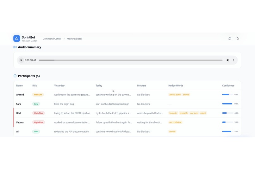The height and width of the screenshot is (170, 255).
Task: Click Ali's 'should' hedge word tag
Action: (x=172, y=131)
